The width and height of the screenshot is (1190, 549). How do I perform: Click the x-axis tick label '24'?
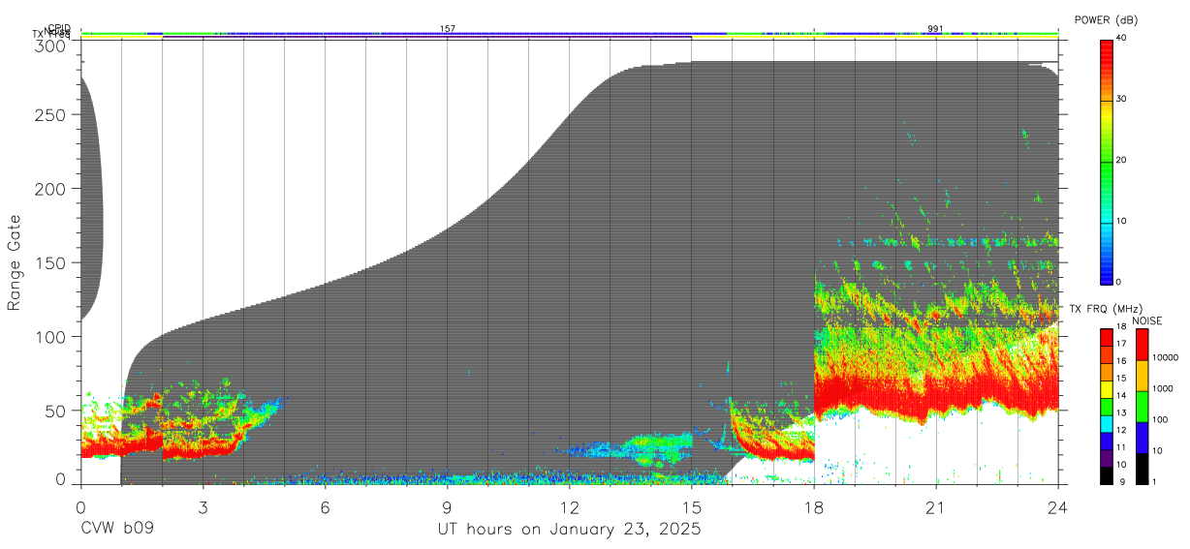[x=1057, y=507]
